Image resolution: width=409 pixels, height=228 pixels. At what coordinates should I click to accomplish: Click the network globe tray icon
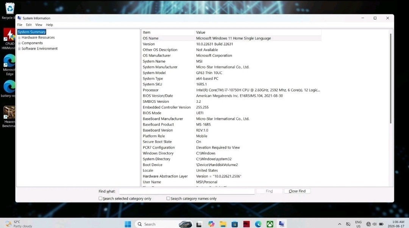click(x=368, y=224)
